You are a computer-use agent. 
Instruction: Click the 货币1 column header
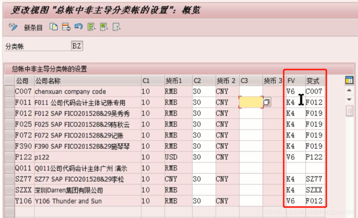point(178,80)
